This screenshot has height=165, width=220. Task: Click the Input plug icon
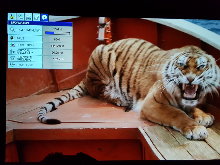pyautogui.click(x=12, y=39)
